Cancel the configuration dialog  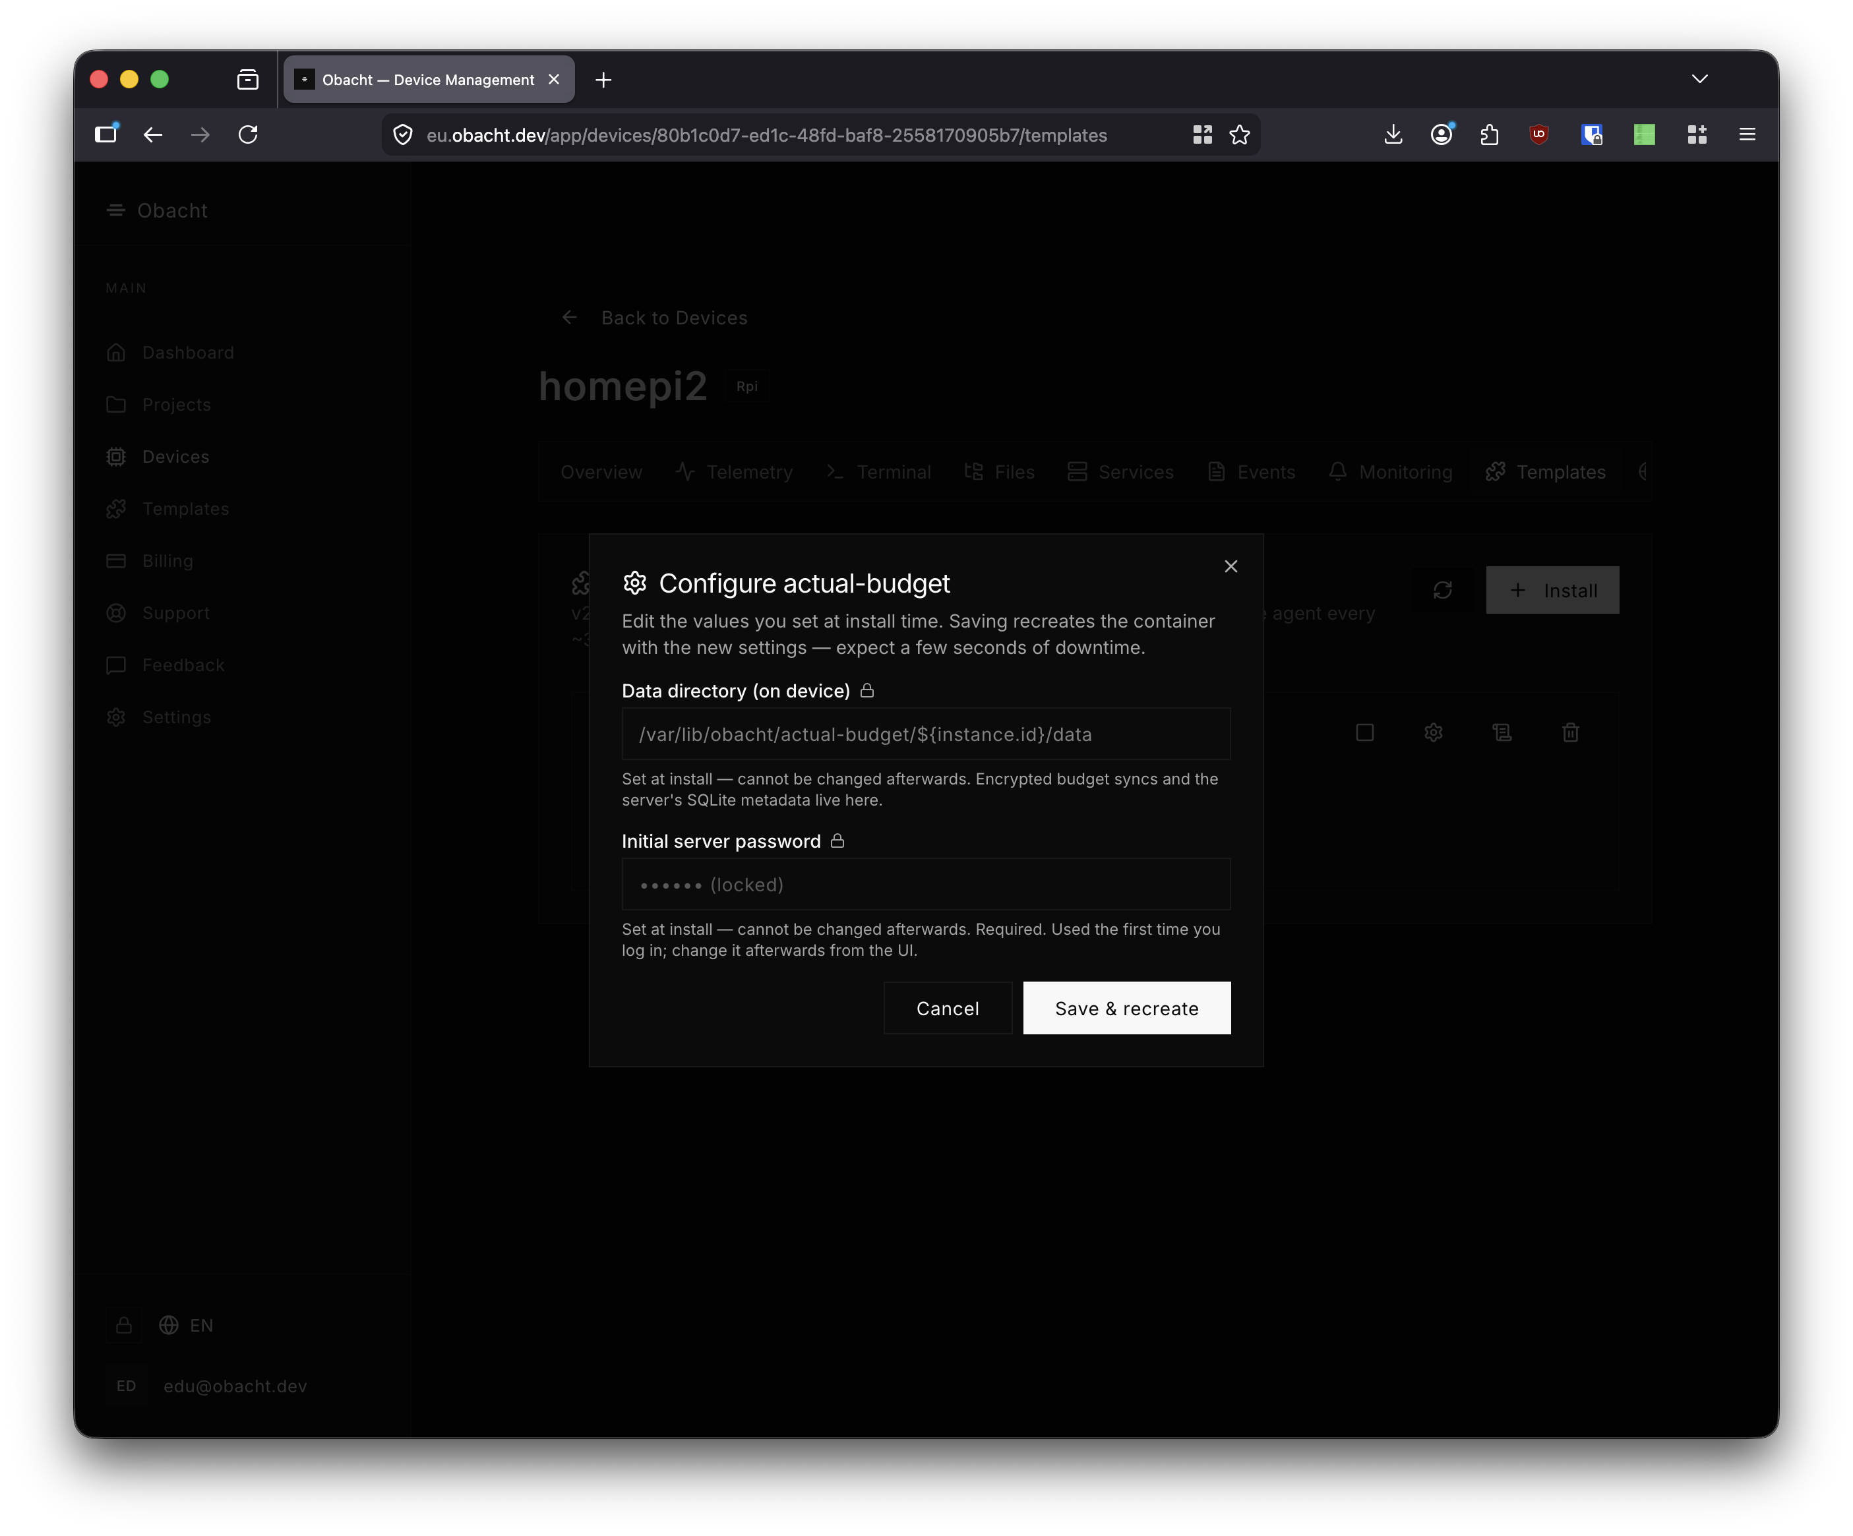pos(948,1007)
